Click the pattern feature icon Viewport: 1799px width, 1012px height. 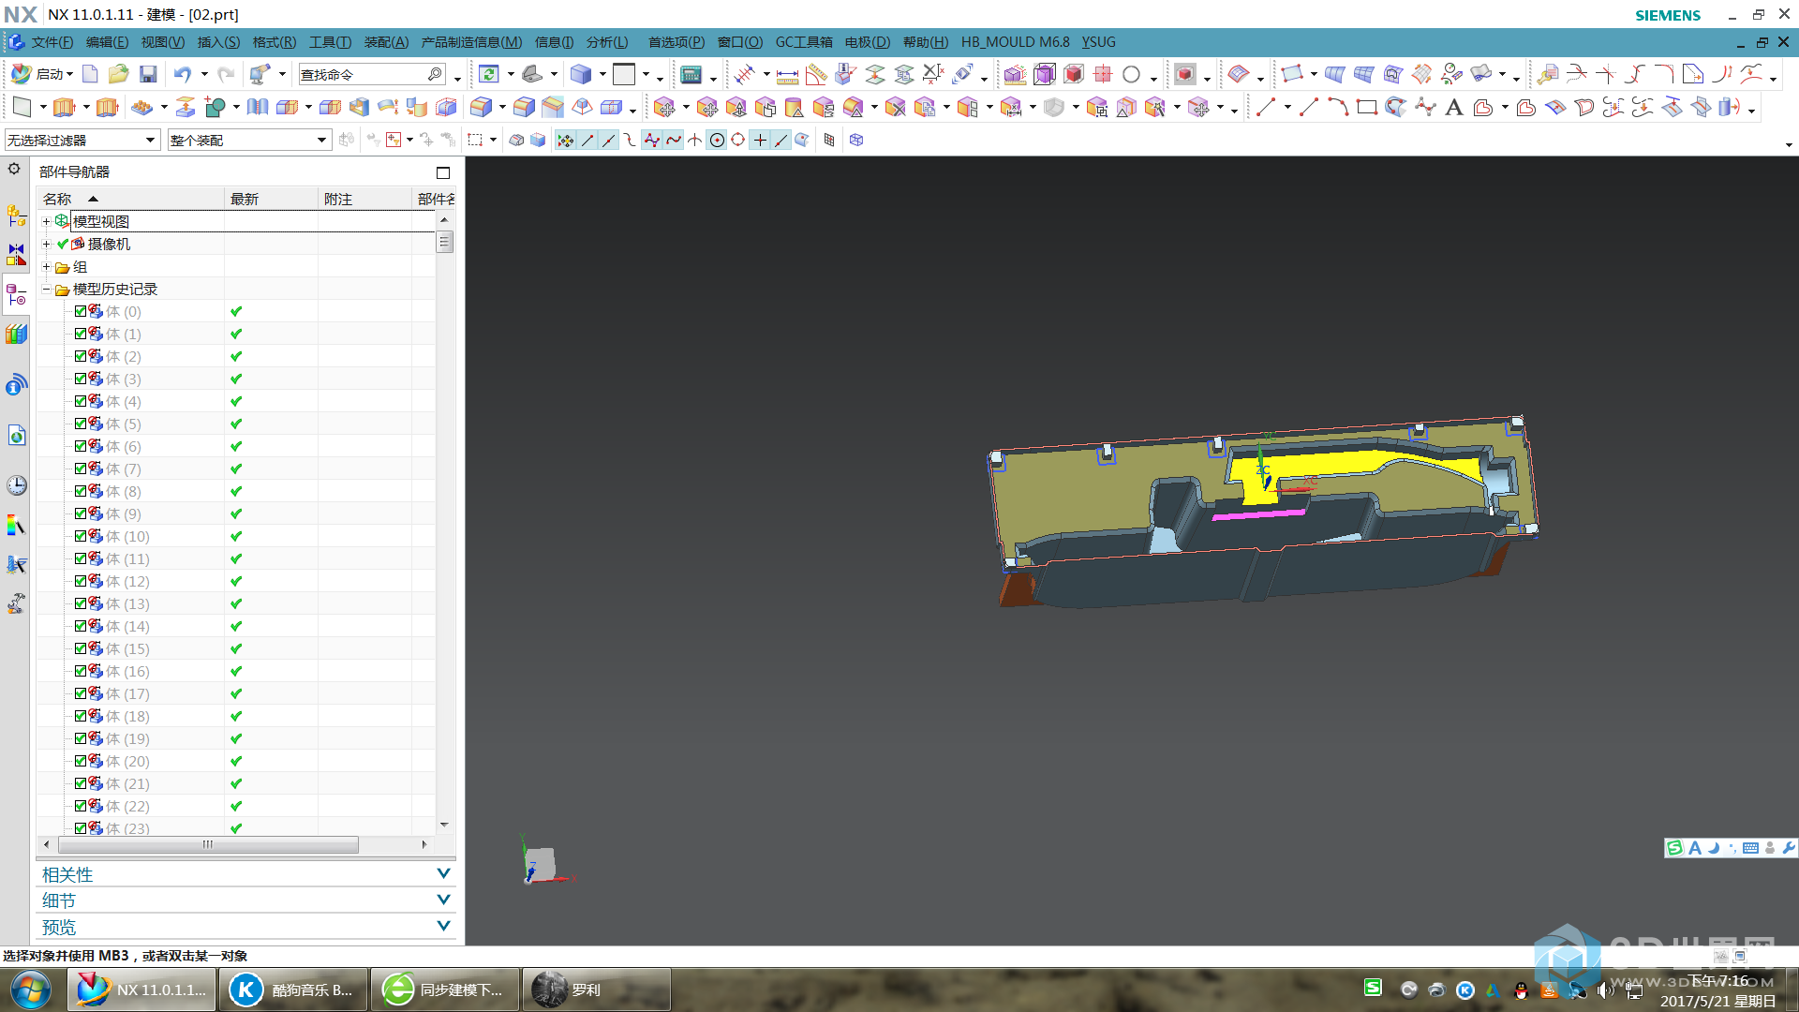pyautogui.click(x=141, y=108)
